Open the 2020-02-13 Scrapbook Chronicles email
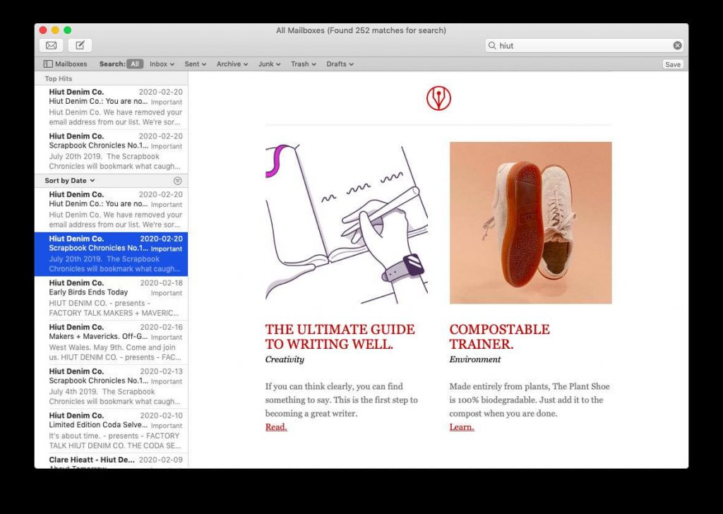Image resolution: width=723 pixels, height=514 pixels. tap(111, 386)
